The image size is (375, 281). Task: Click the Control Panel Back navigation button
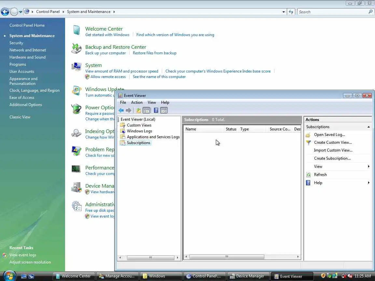pyautogui.click(x=5, y=12)
